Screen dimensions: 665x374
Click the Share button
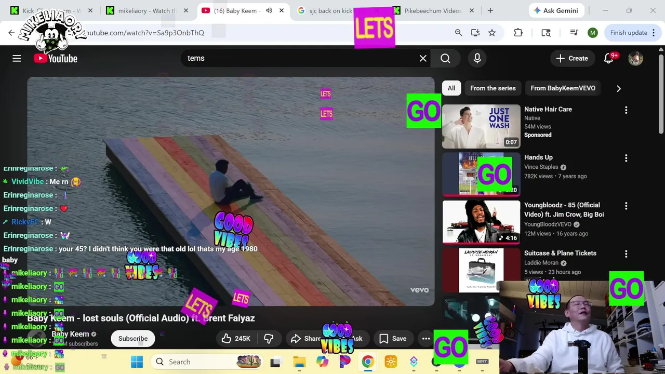307,338
